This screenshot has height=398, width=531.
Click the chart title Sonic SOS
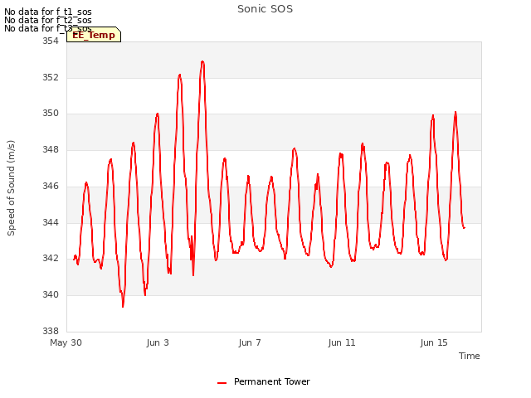click(x=265, y=9)
